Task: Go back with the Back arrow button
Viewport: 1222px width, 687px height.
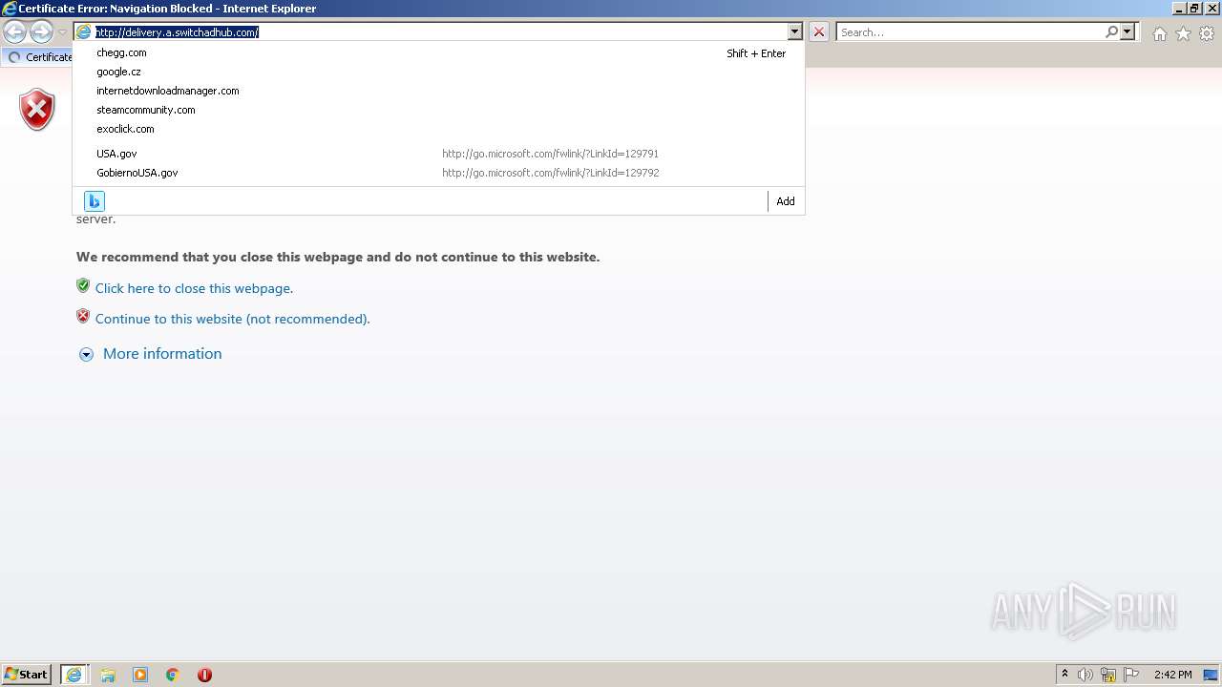Action: point(14,32)
